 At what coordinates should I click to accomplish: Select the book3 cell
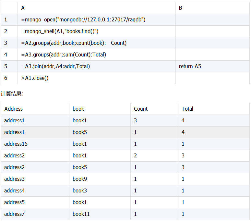80,191
